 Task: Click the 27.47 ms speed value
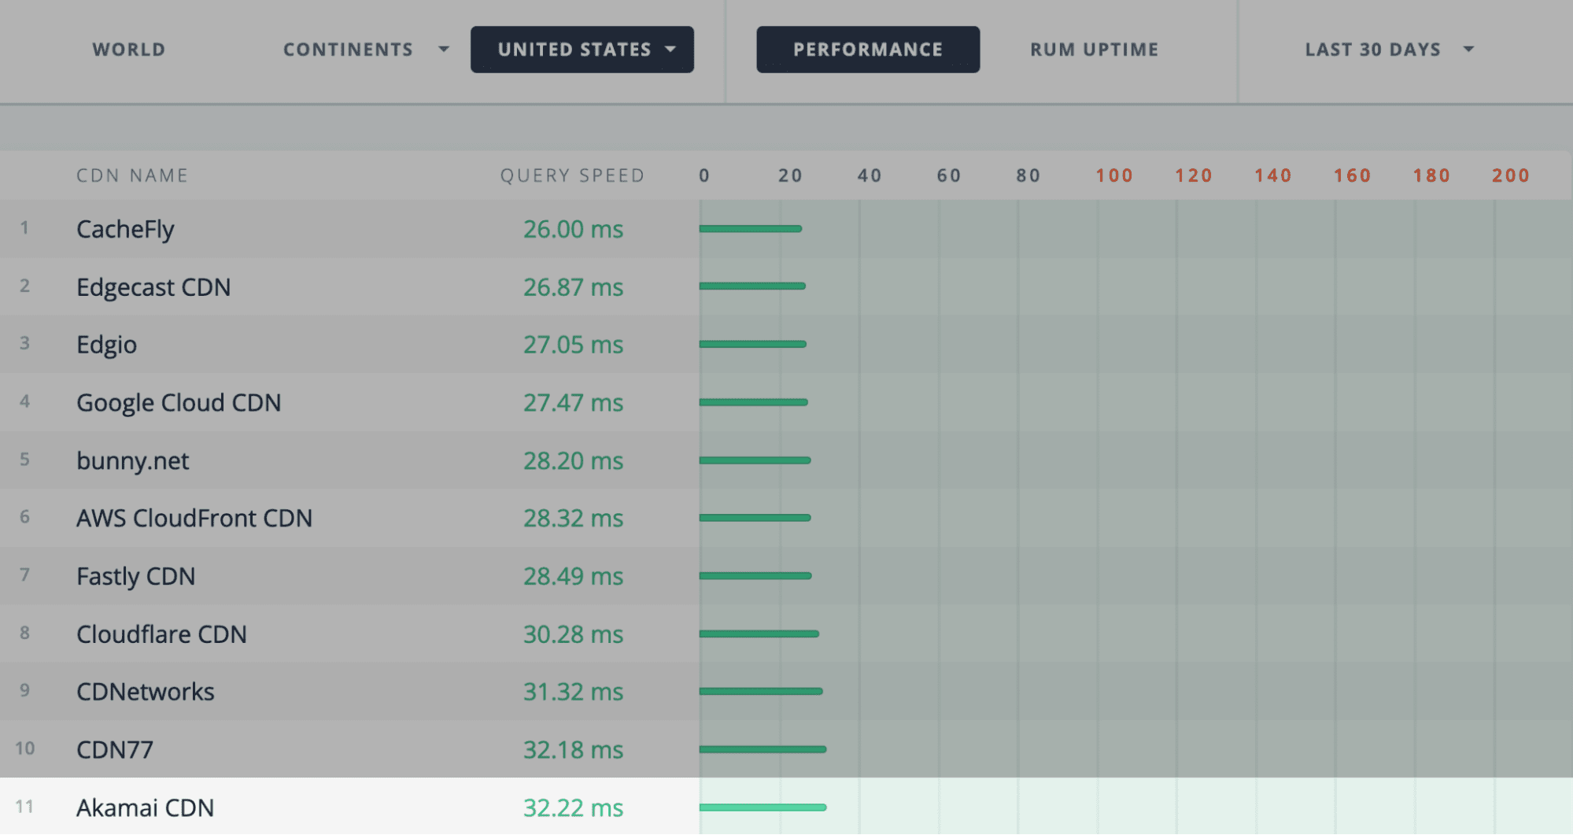(573, 403)
